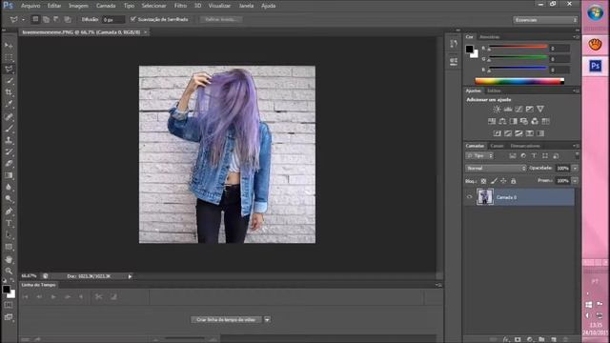The height and width of the screenshot is (343, 610).
Task: Open the Cor panel flyout menu
Action: click(x=576, y=37)
